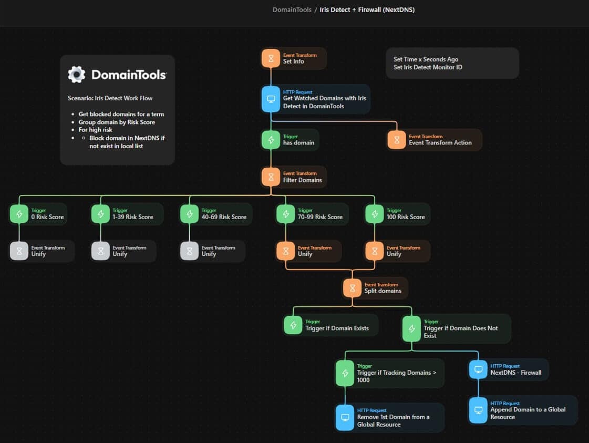Click Trigger if Domain Exists label
Image resolution: width=589 pixels, height=443 pixels.
(337, 328)
